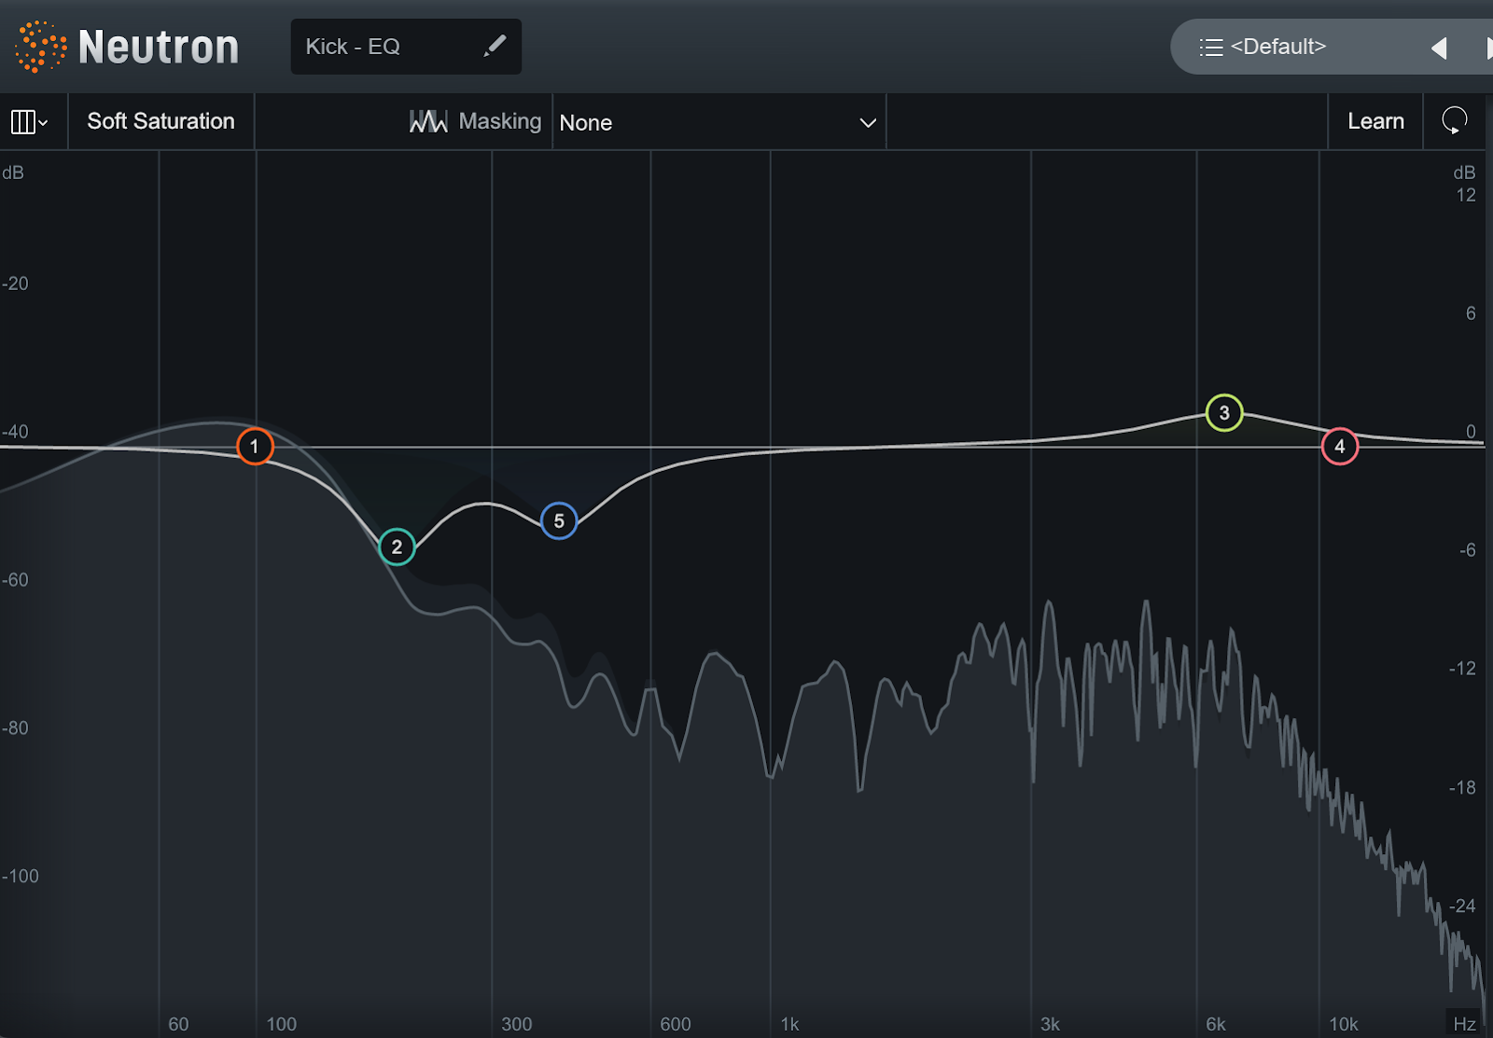Open the Default preset selector
The height and width of the screenshot is (1038, 1493).
(1277, 47)
